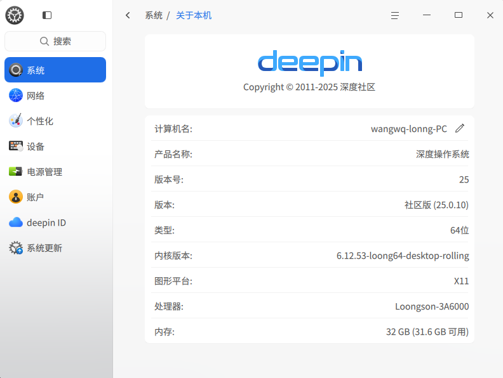Click the 电源管理 battery icon in sidebar
Image resolution: width=503 pixels, height=378 pixels.
coord(15,171)
